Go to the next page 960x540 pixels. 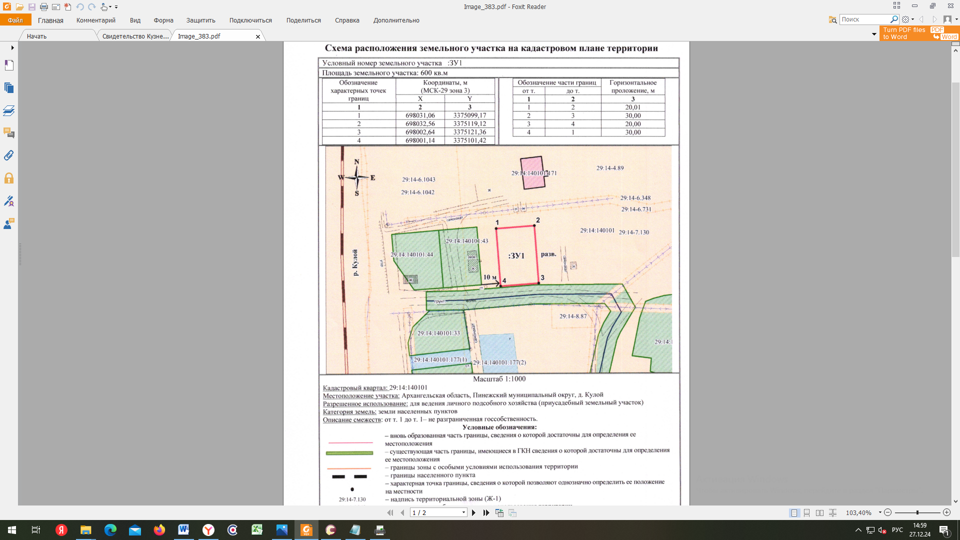coord(473,513)
